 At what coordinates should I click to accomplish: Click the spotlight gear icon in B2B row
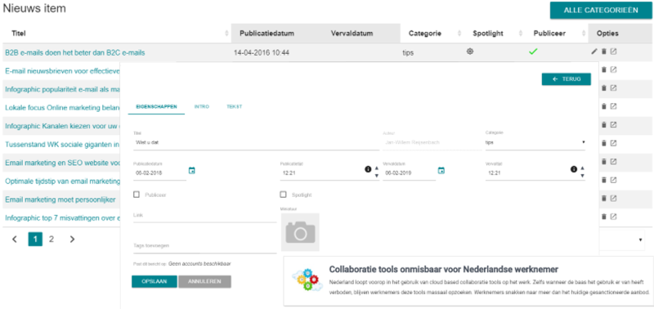470,51
